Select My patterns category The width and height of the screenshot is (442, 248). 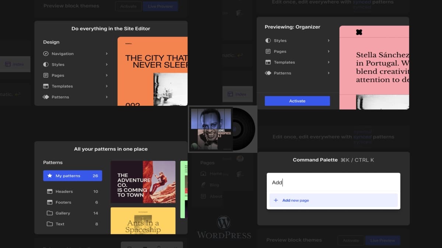[x=73, y=176]
